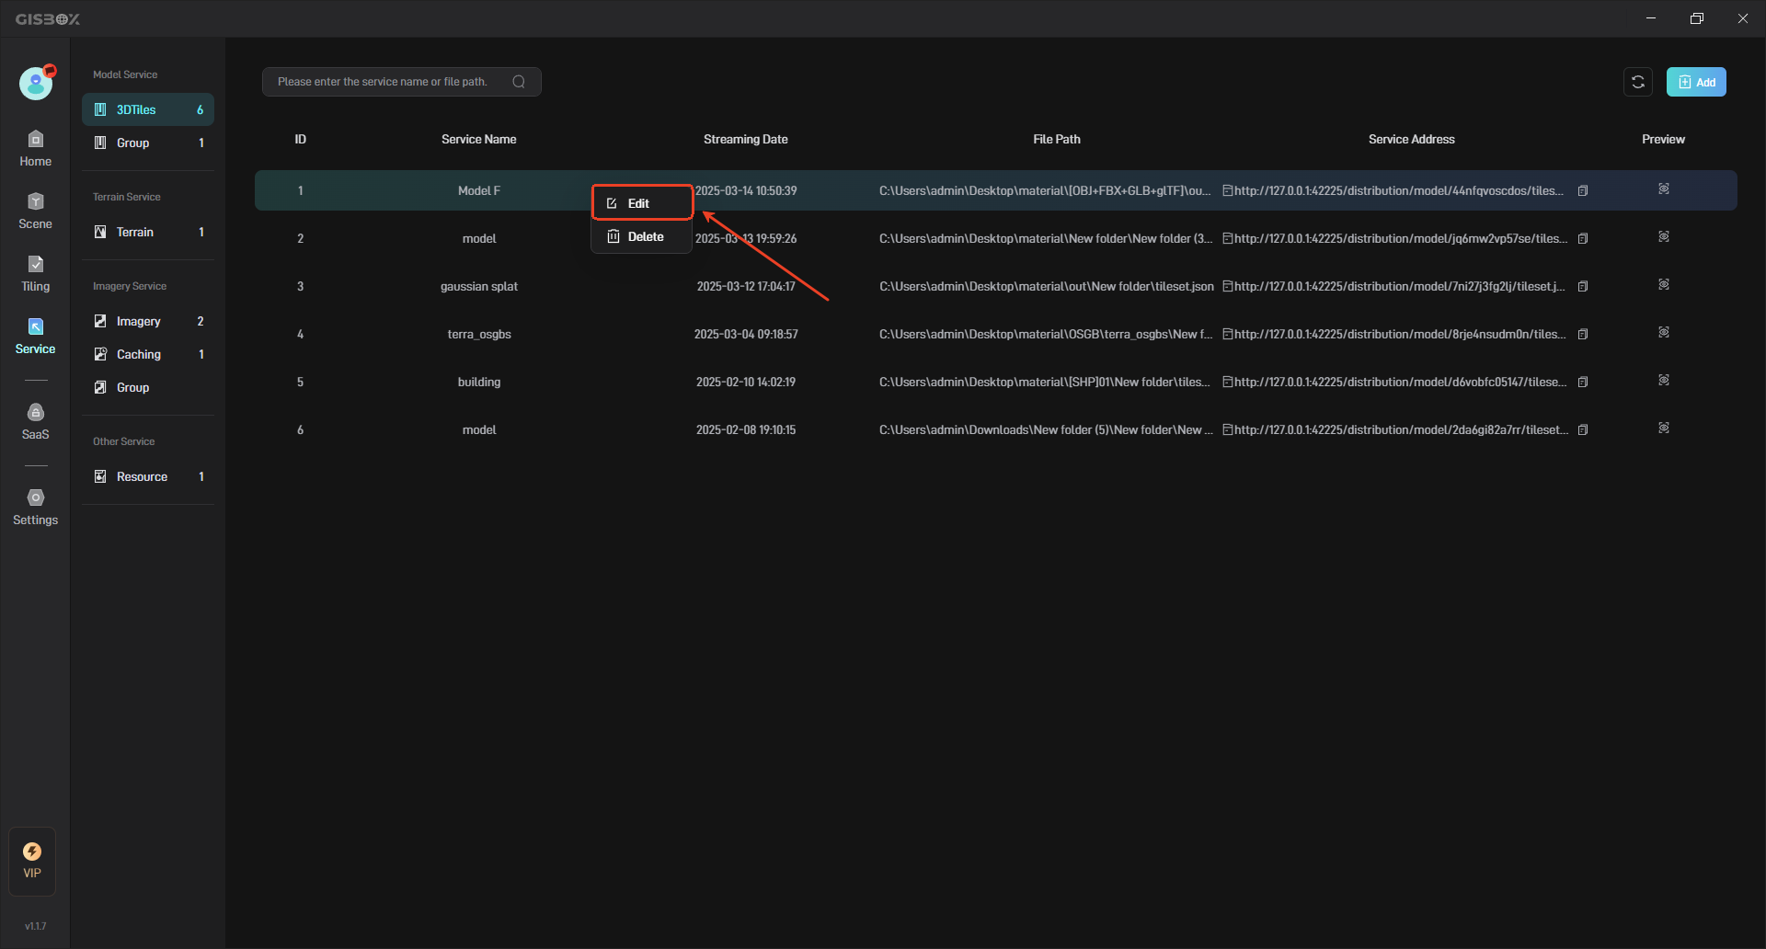Click streaming date 2025-02-10 14:02:19
Screen dimensions: 1766x949
click(x=746, y=382)
